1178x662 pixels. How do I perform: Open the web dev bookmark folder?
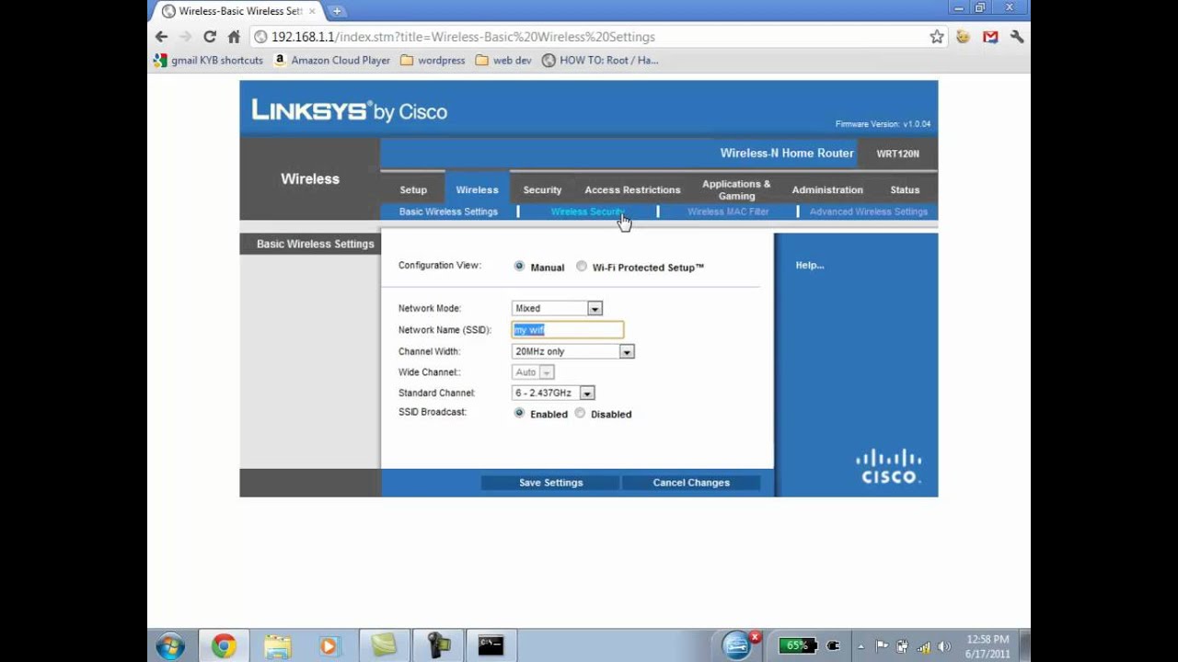(x=504, y=61)
